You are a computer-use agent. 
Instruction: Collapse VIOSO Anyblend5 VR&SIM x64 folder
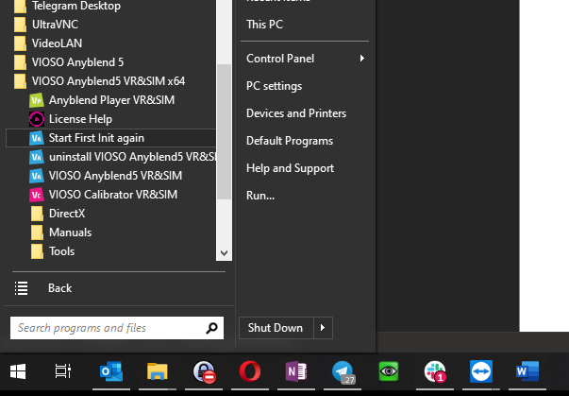[x=109, y=81]
